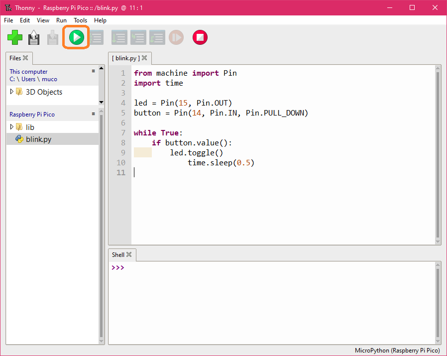Switch interpreter via MicroPython (Raspberry Pi Pico) status
Image resolution: width=447 pixels, height=356 pixels.
(397, 351)
